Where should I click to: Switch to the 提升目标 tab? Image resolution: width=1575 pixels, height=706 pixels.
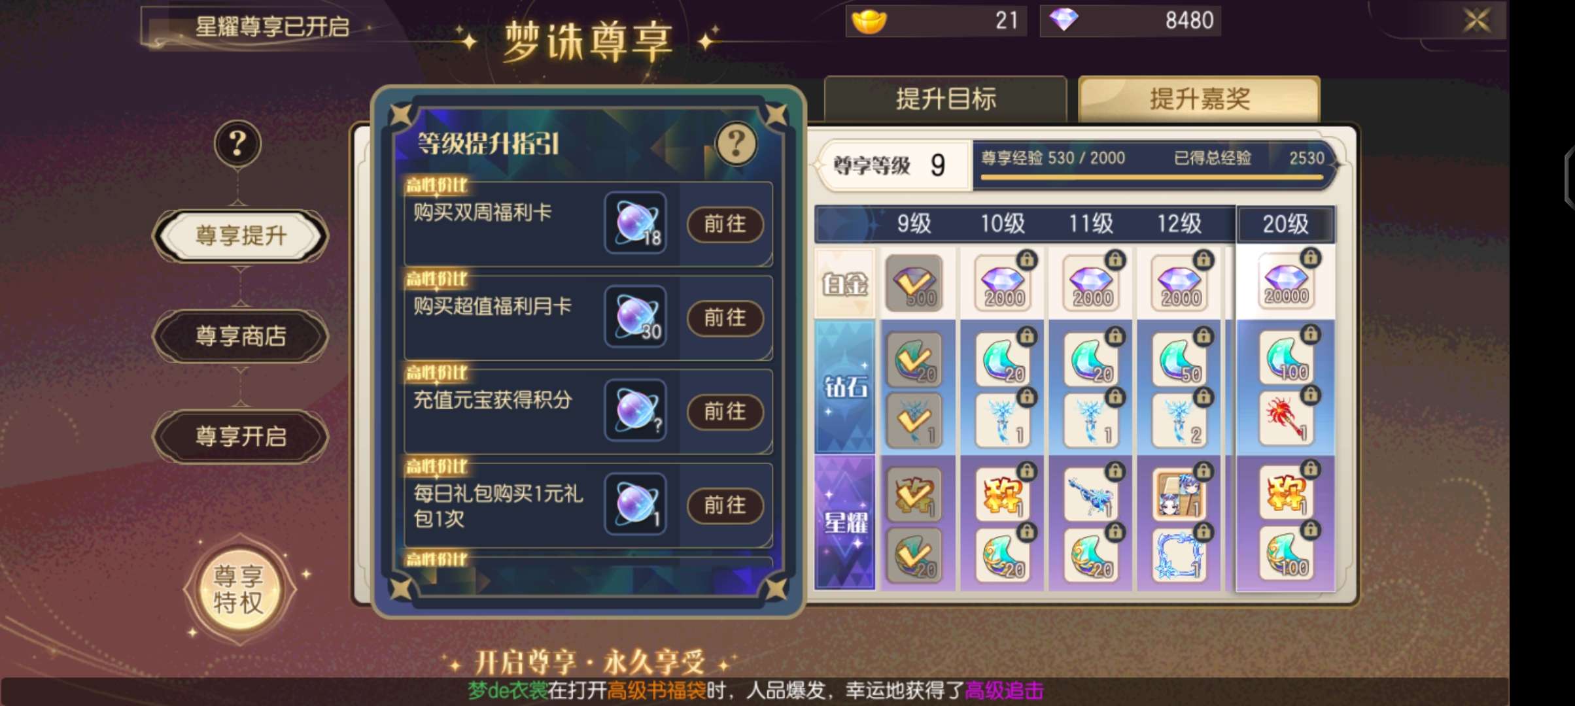click(x=946, y=99)
